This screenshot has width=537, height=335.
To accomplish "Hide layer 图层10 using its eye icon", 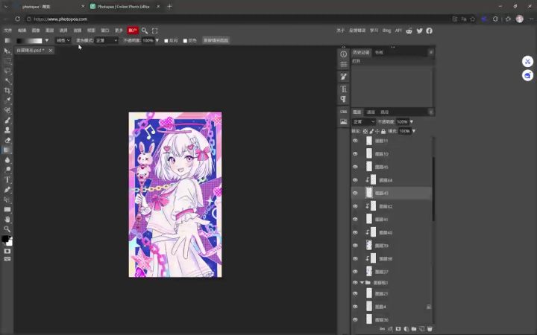I will point(355,154).
